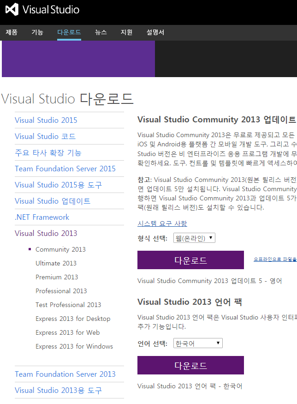Screen dimensions: 297x404
Task: Select Ultimate 2013 in sidebar
Action: click(56, 263)
